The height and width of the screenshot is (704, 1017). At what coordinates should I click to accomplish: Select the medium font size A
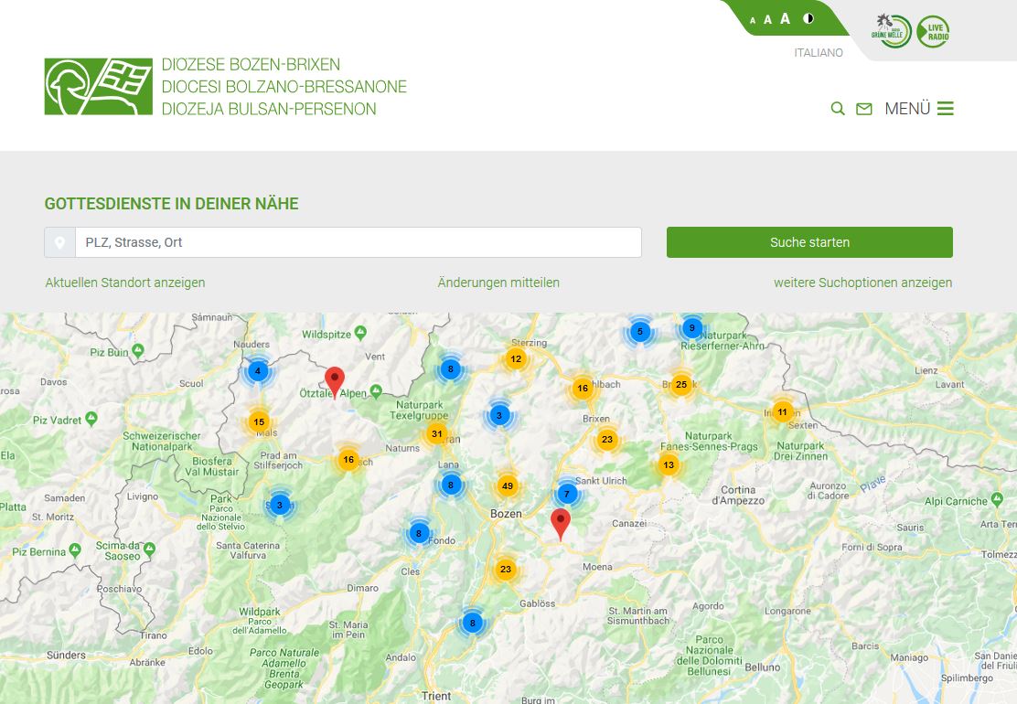[767, 20]
